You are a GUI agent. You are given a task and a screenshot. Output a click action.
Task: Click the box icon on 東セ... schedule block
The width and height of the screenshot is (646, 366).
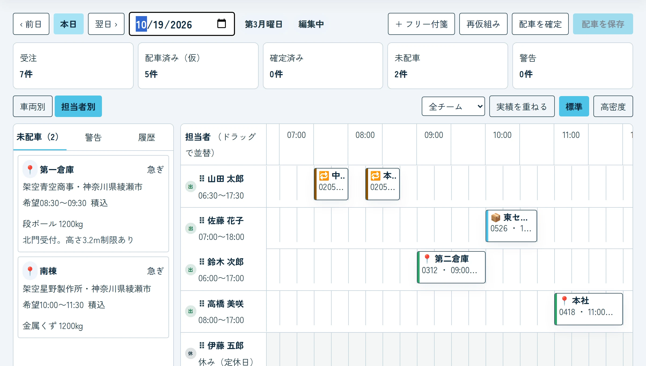495,217
